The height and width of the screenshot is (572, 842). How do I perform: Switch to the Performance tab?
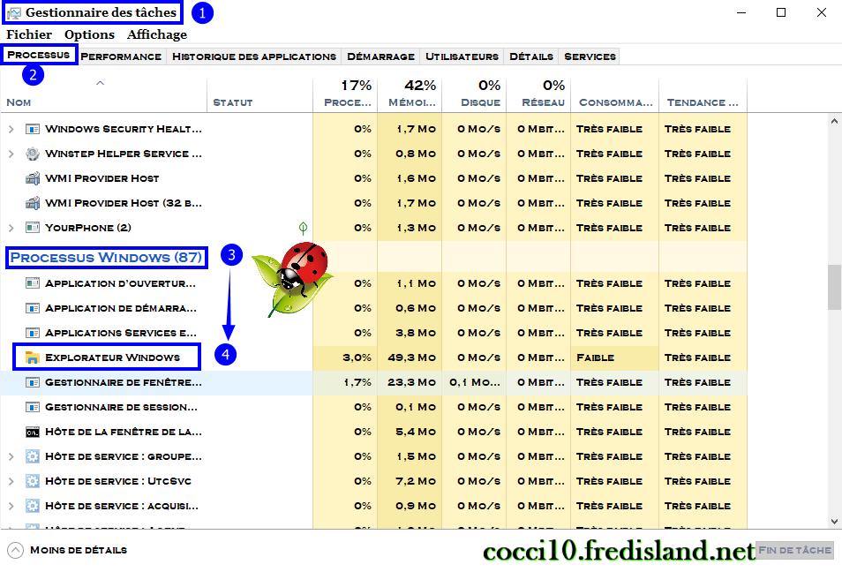(x=121, y=56)
